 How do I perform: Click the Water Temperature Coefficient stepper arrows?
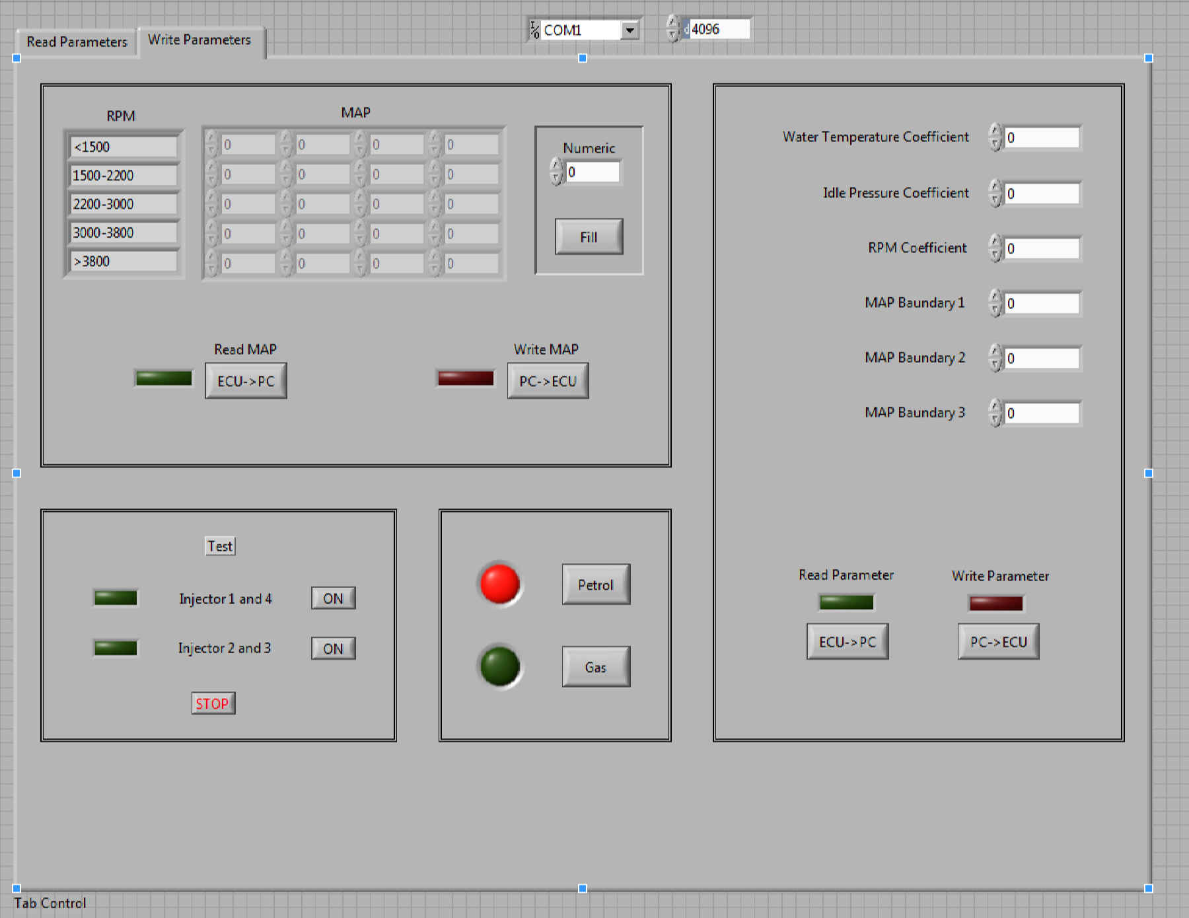pos(995,138)
